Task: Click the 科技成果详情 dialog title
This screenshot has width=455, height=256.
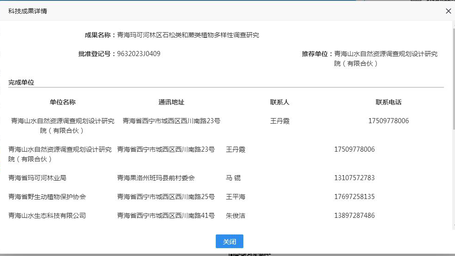Action: (28, 11)
